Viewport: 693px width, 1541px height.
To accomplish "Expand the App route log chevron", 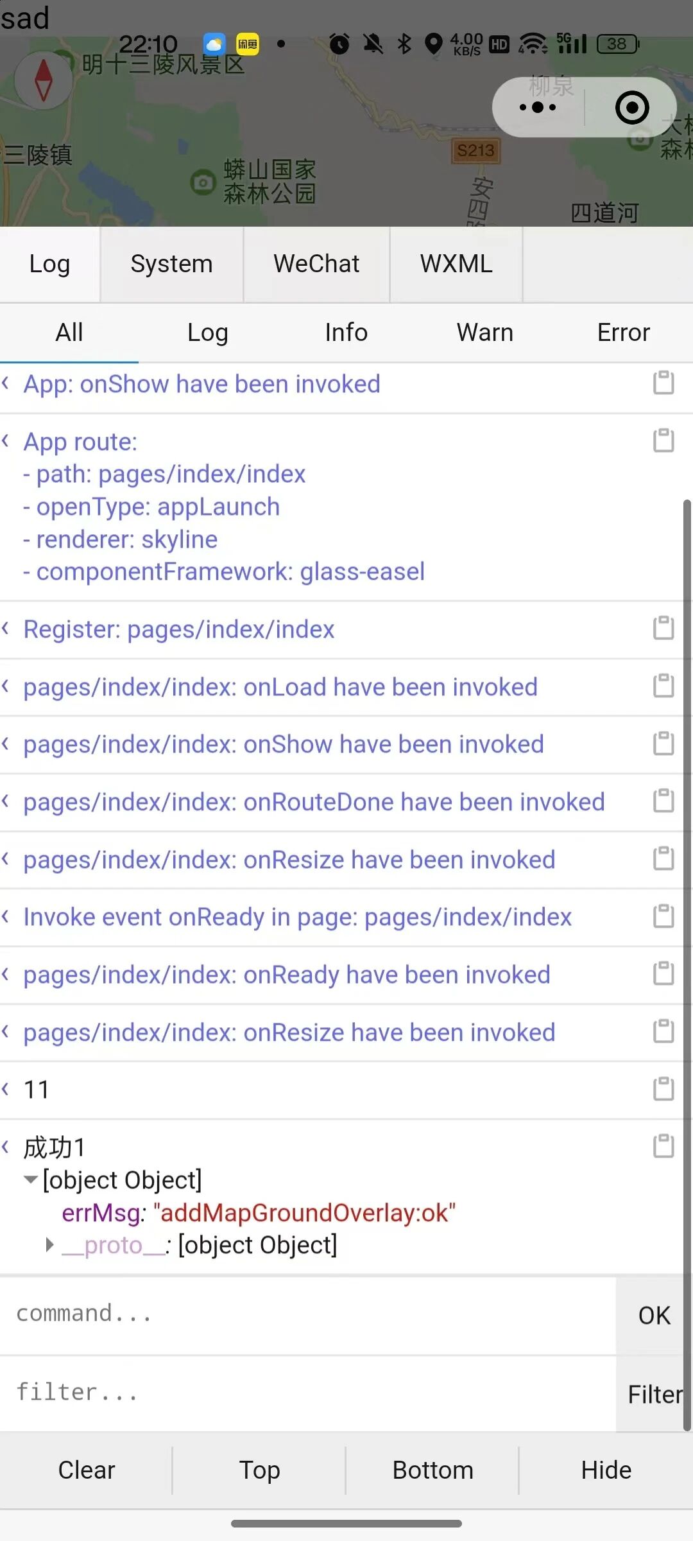I will click(6, 441).
